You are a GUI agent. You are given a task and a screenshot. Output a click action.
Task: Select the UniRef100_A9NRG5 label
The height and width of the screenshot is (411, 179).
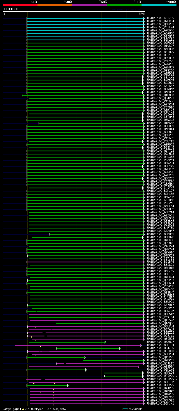(x=161, y=64)
